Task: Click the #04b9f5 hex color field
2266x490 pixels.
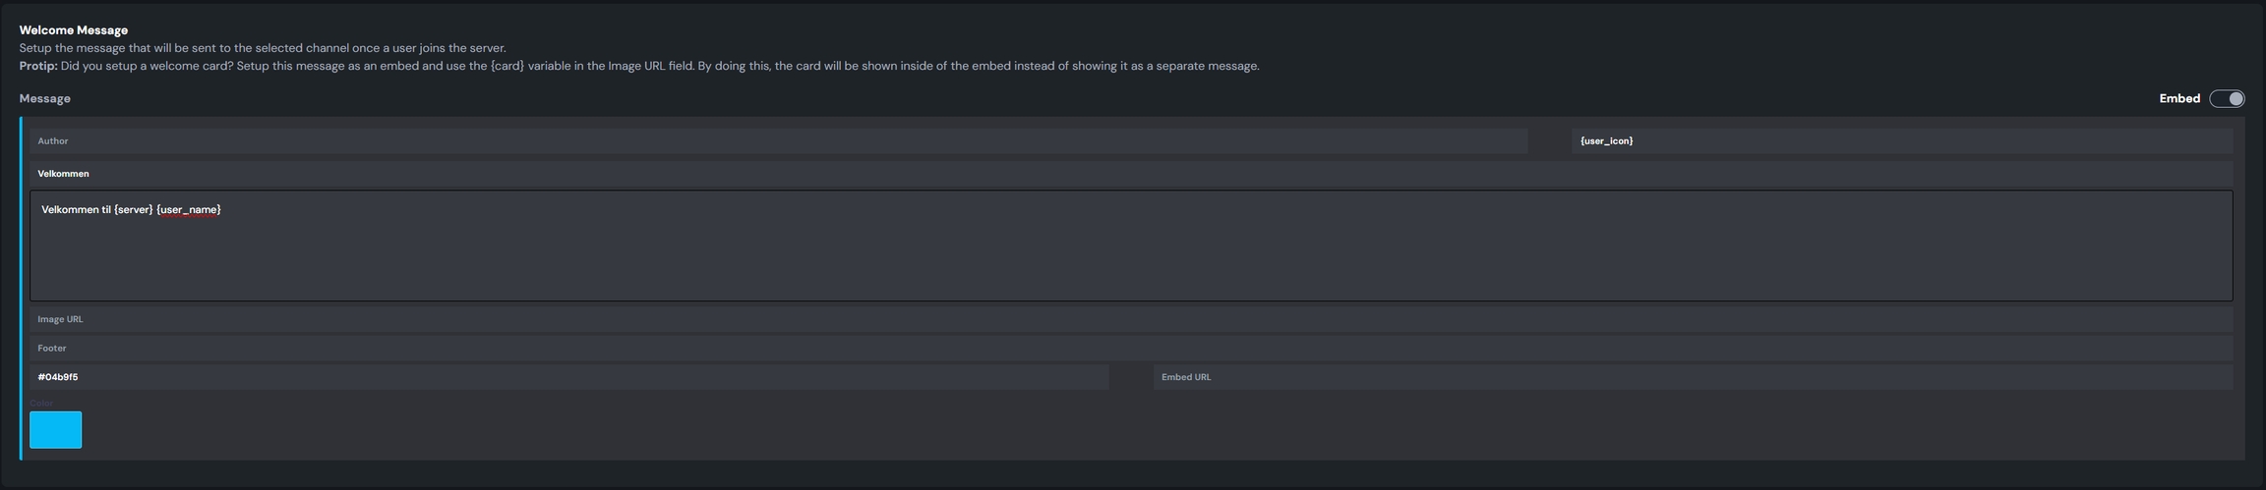Action: (x=568, y=377)
